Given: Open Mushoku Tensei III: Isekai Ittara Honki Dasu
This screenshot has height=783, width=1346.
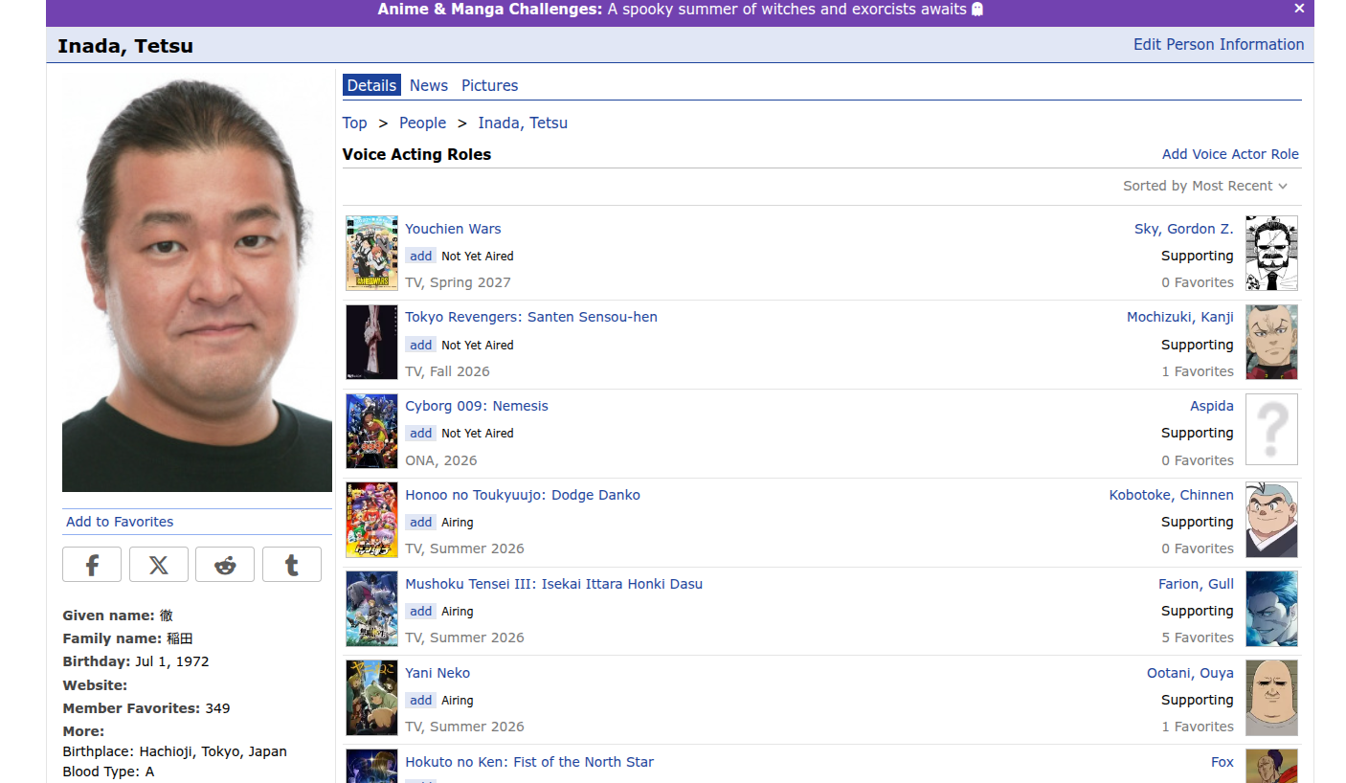Looking at the screenshot, I should coord(553,584).
